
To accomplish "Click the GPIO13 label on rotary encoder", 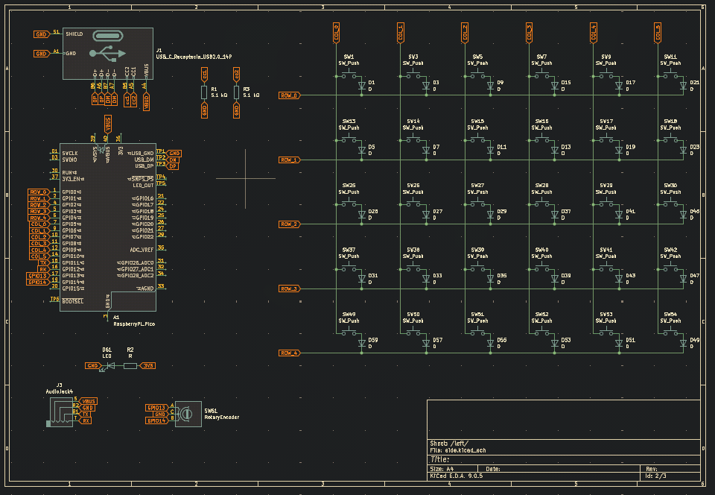I will 156,408.
